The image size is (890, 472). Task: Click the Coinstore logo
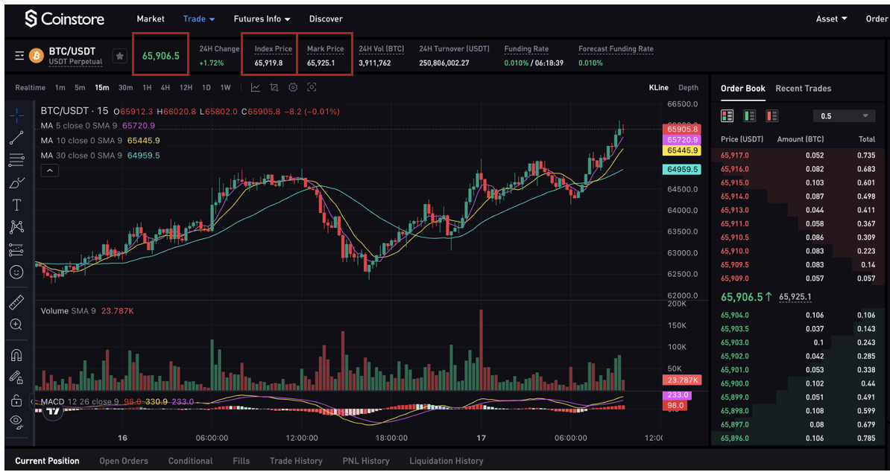point(64,19)
